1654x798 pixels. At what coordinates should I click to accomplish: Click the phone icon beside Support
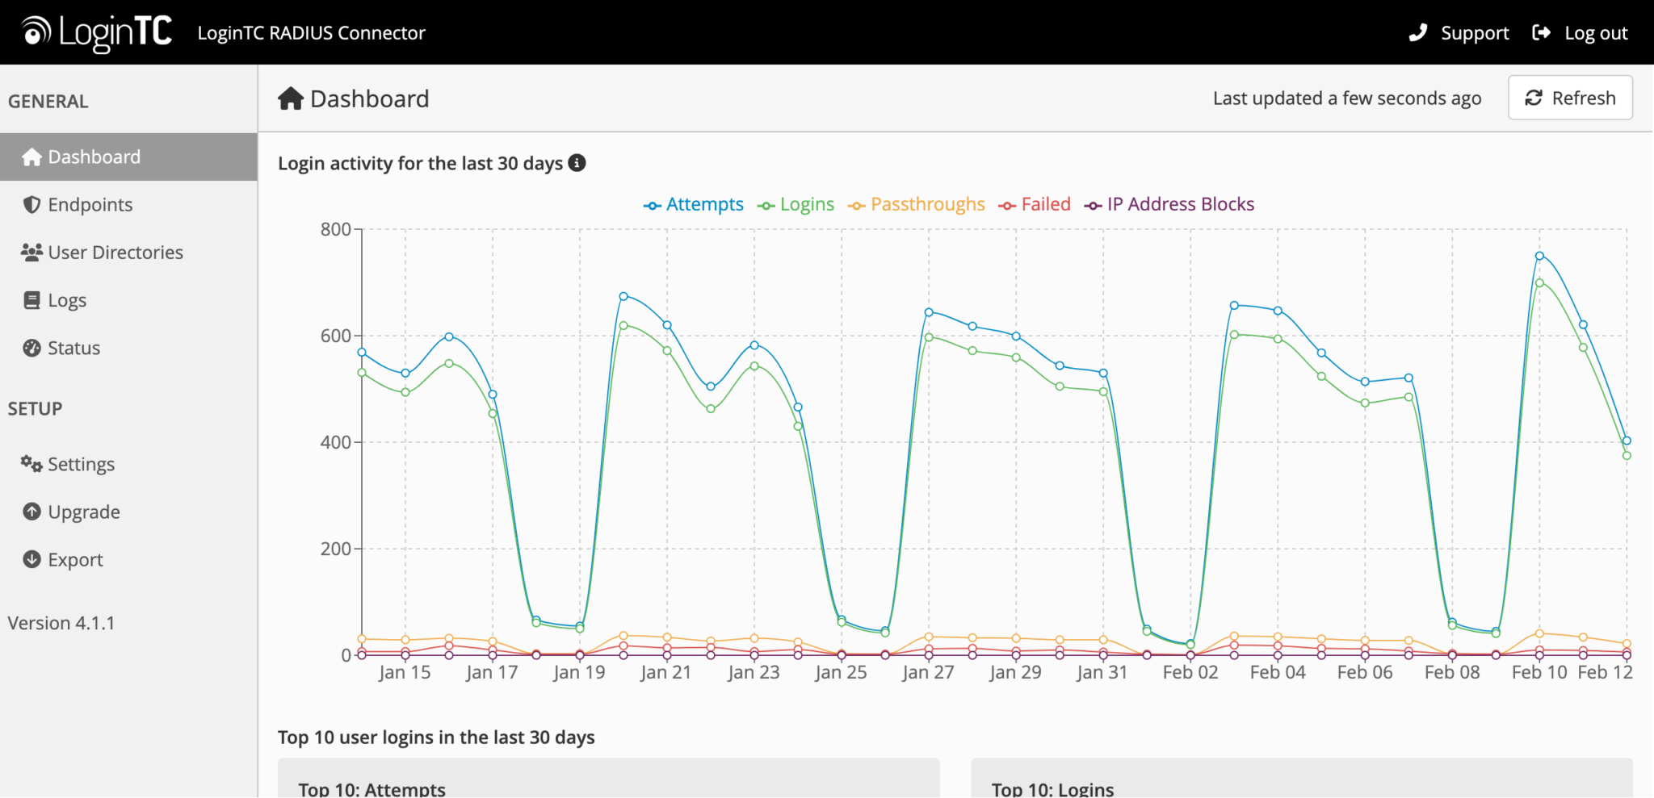point(1418,32)
